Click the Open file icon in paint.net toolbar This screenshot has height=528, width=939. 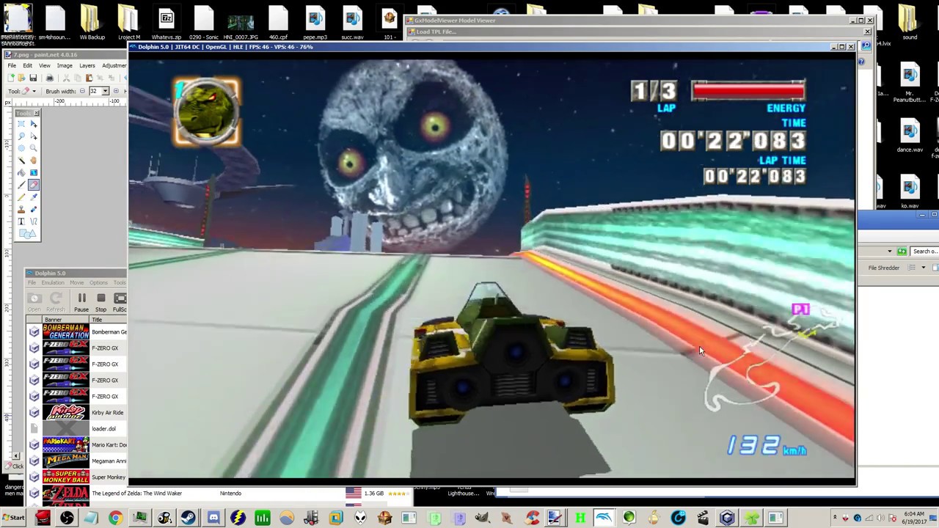click(22, 78)
